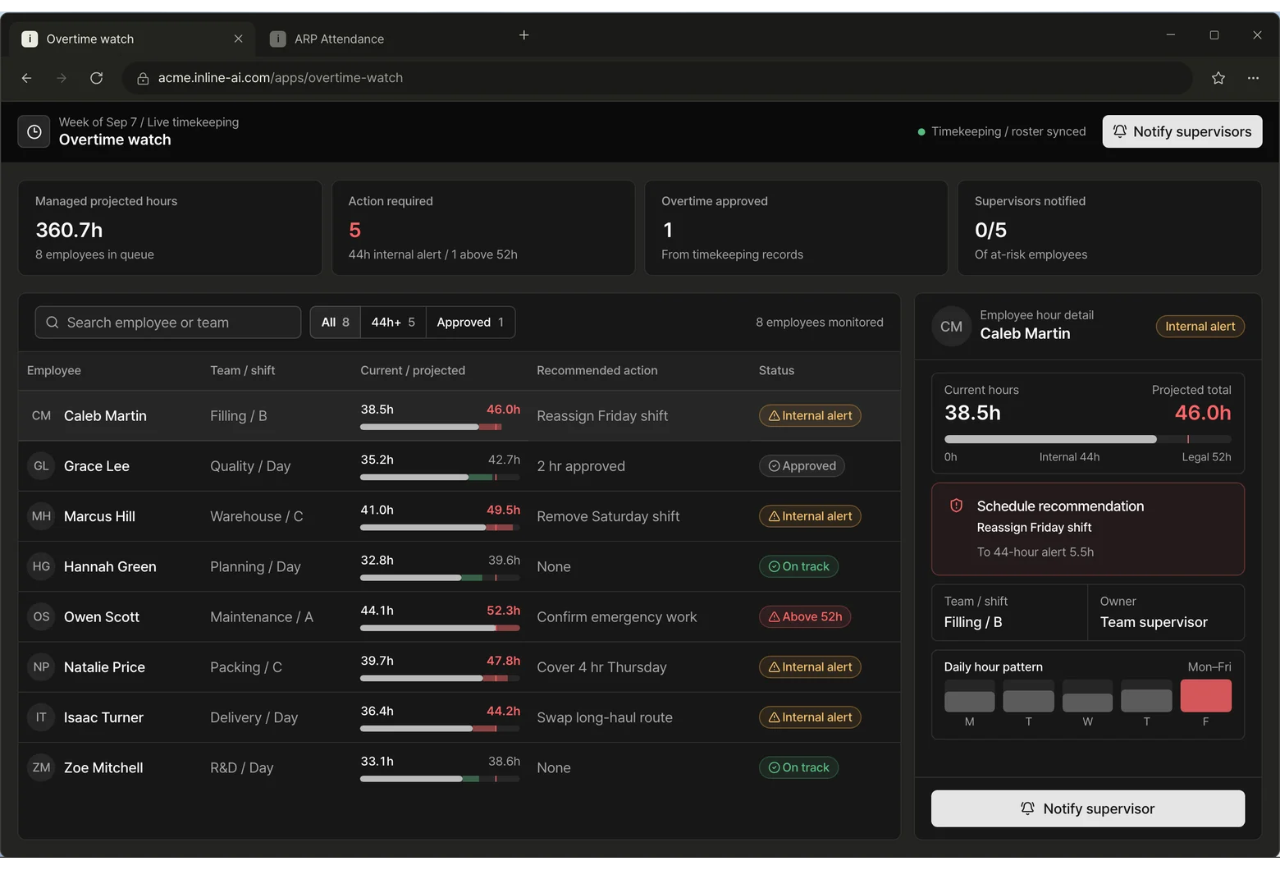The height and width of the screenshot is (870, 1280).
Task: Click Hannah Green's HG avatar
Action: pos(41,566)
